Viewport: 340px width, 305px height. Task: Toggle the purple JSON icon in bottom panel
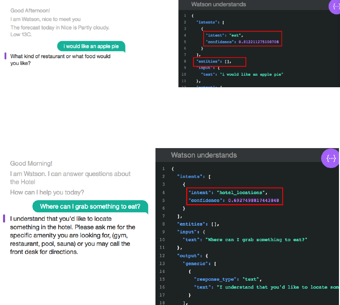tap(331, 158)
